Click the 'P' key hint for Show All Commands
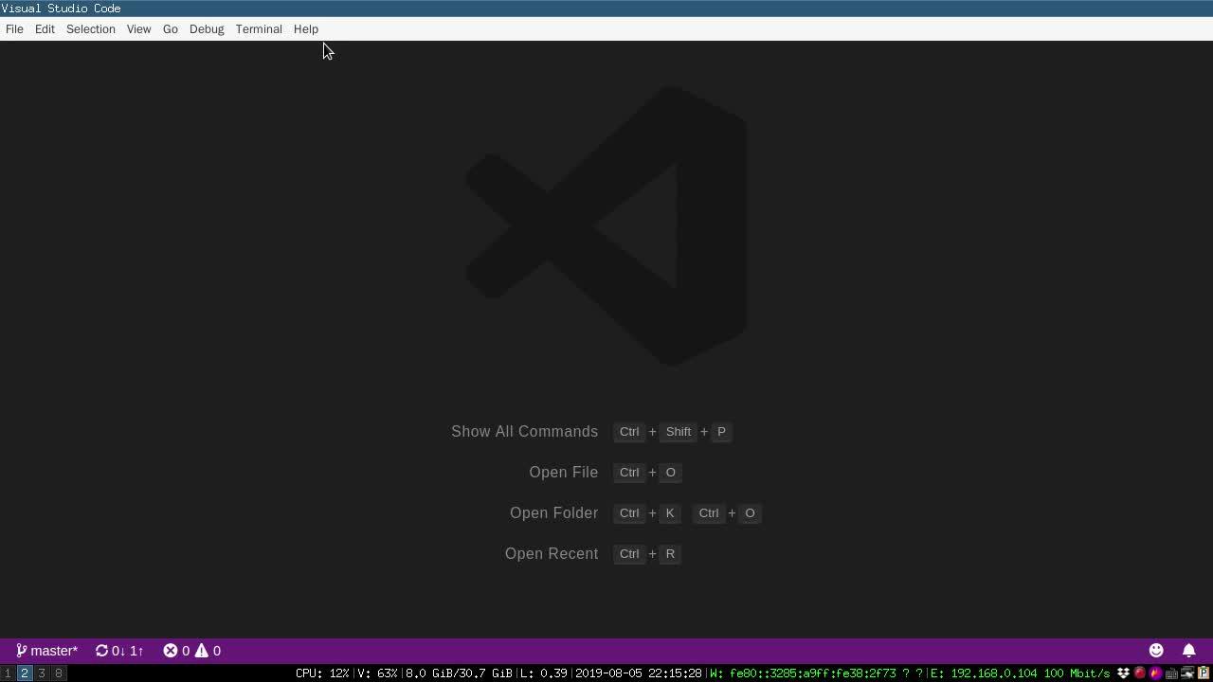Image resolution: width=1213 pixels, height=682 pixels. [721, 432]
